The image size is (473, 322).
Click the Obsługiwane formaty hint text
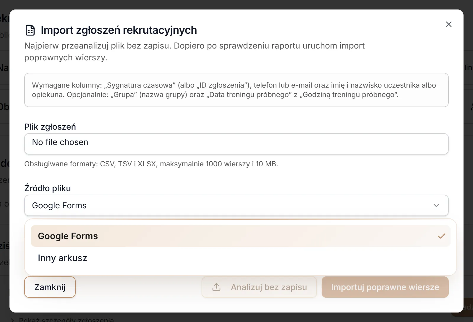pos(151,164)
